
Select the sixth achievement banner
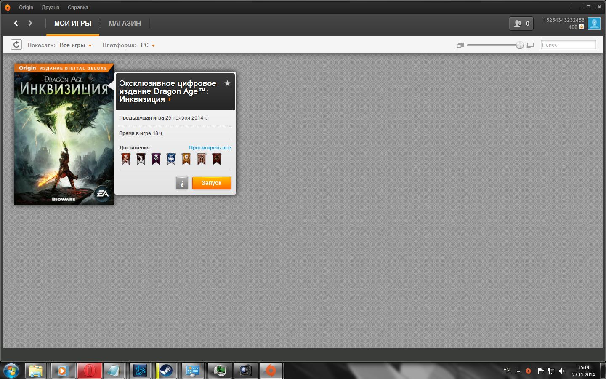(x=201, y=159)
